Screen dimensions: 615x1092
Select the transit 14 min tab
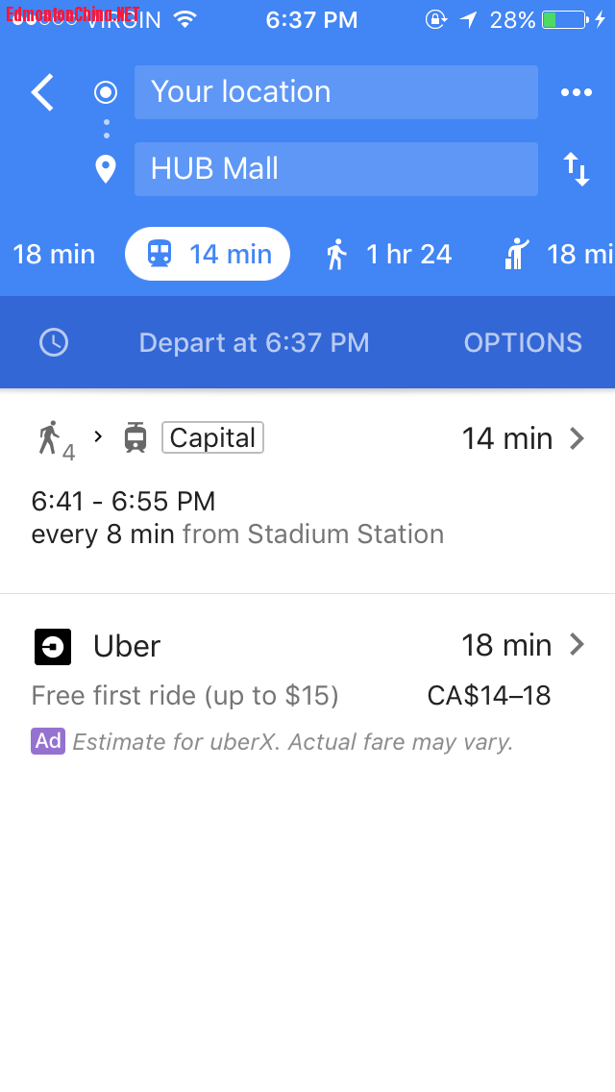[x=208, y=254]
